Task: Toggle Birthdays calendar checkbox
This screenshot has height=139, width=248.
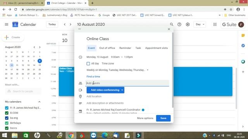Action: (x=7, y=123)
